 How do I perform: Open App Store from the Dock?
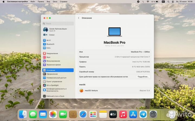click(133, 114)
